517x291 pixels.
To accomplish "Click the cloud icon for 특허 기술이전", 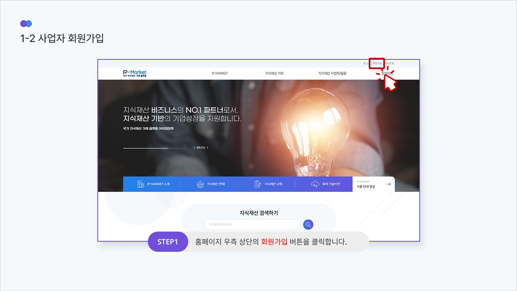I will (x=315, y=184).
